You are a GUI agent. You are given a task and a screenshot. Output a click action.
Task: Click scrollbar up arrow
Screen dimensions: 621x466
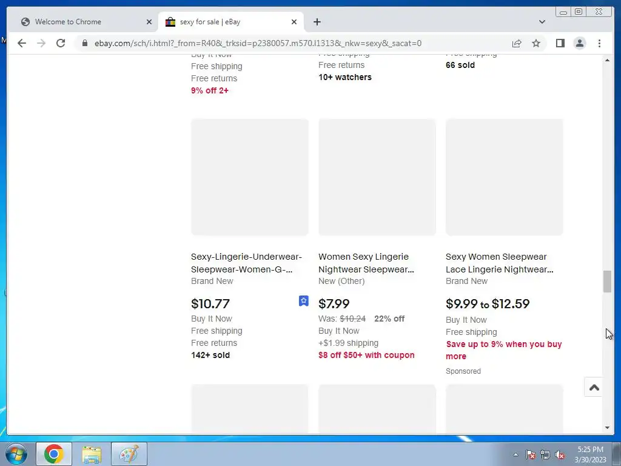607,60
